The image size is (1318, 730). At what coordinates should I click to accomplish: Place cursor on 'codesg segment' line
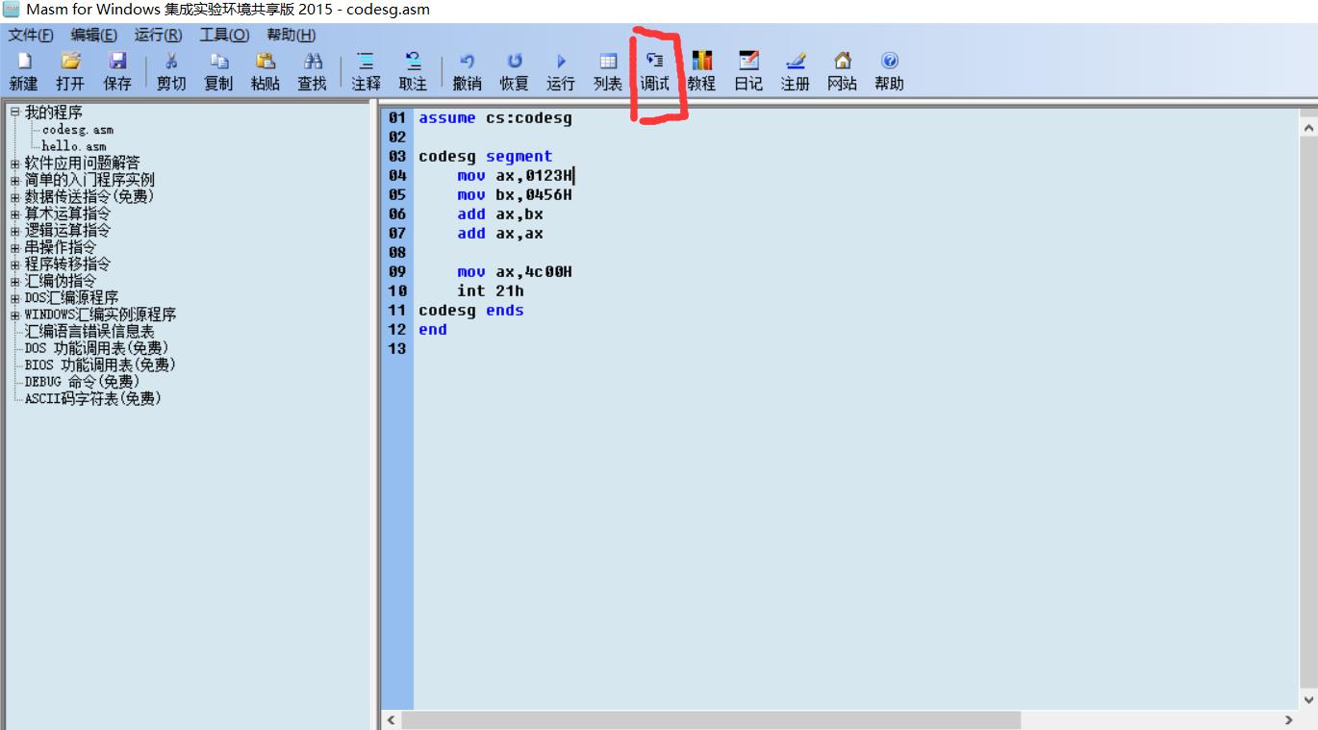point(485,157)
